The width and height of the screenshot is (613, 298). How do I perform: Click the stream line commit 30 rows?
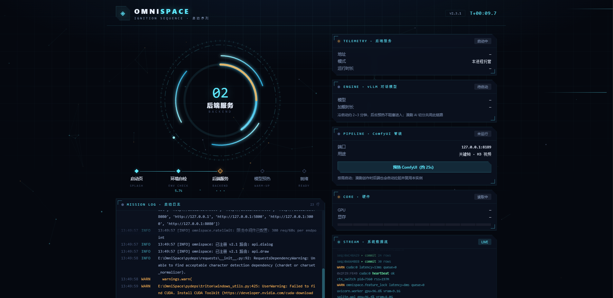[x=364, y=262]
